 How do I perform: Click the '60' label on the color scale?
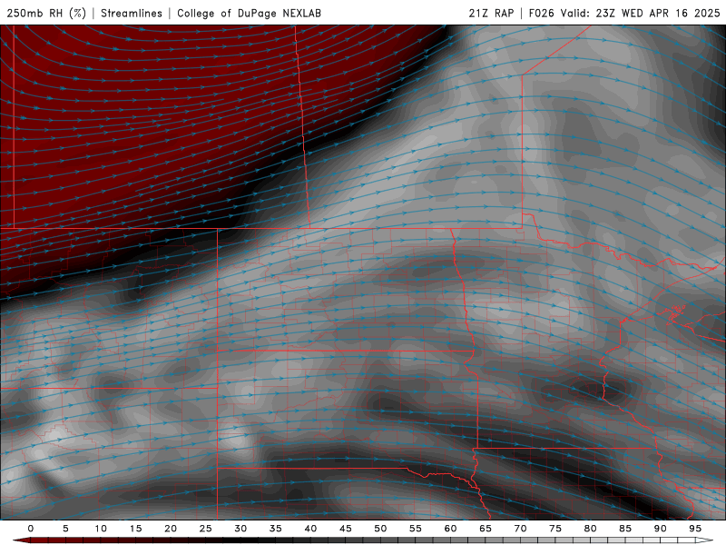coord(450,529)
